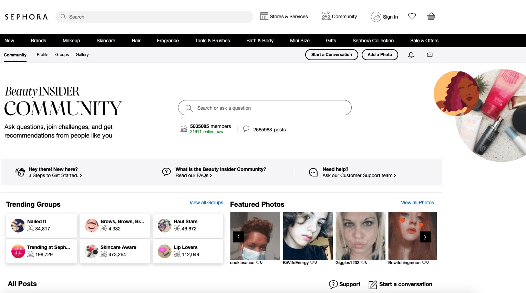526x293 pixels.
Task: Open the New menu item
Action: pyautogui.click(x=9, y=41)
